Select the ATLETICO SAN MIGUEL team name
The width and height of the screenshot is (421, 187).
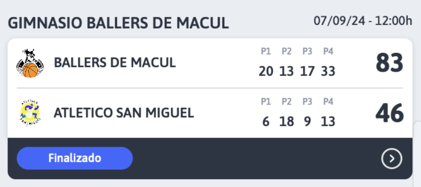click(x=124, y=113)
